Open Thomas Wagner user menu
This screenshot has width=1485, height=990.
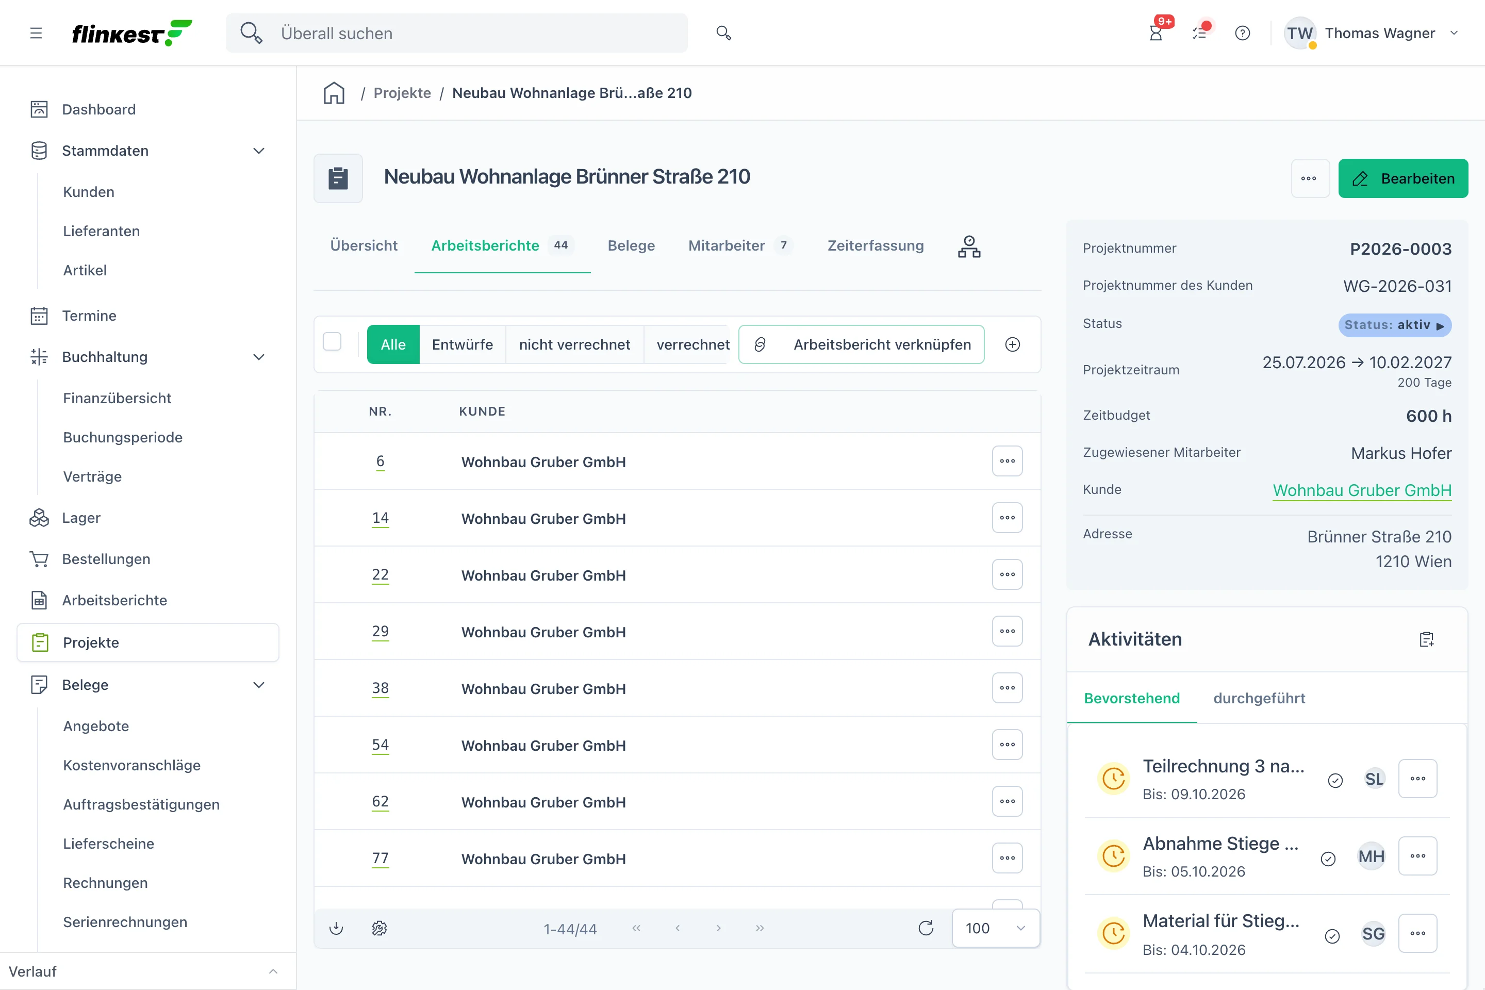pos(1372,33)
